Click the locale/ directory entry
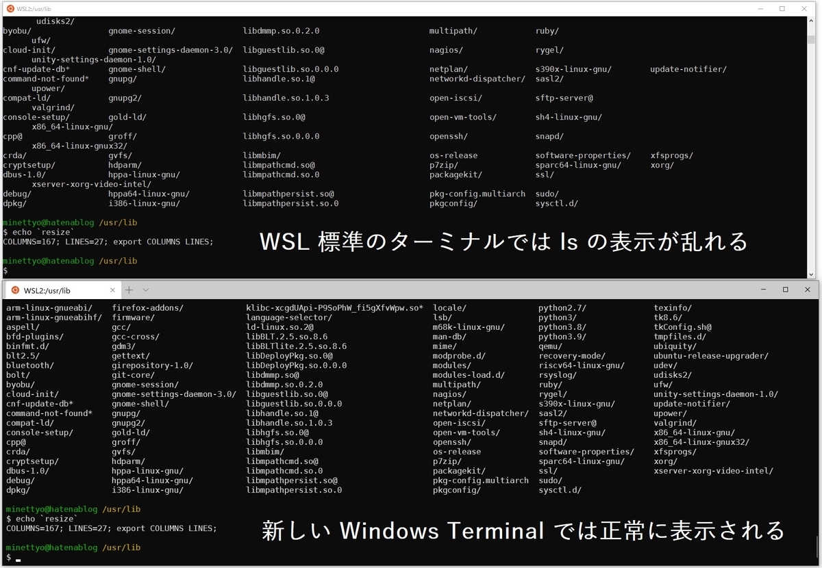 (x=449, y=308)
